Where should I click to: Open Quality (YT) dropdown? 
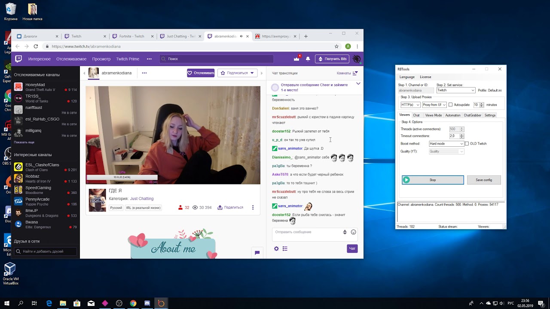point(446,151)
